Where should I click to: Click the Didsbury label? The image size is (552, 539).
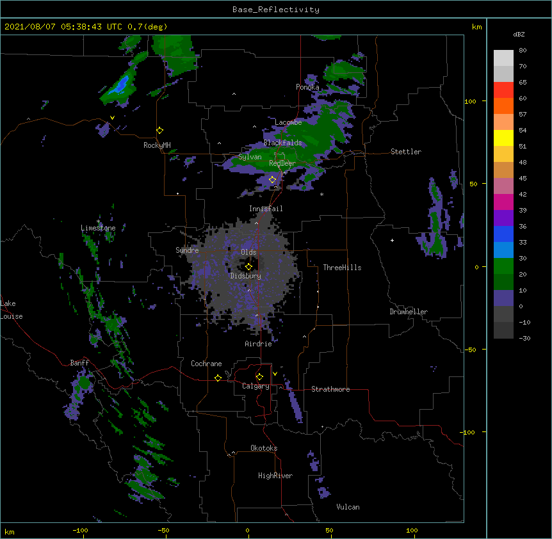(x=245, y=276)
